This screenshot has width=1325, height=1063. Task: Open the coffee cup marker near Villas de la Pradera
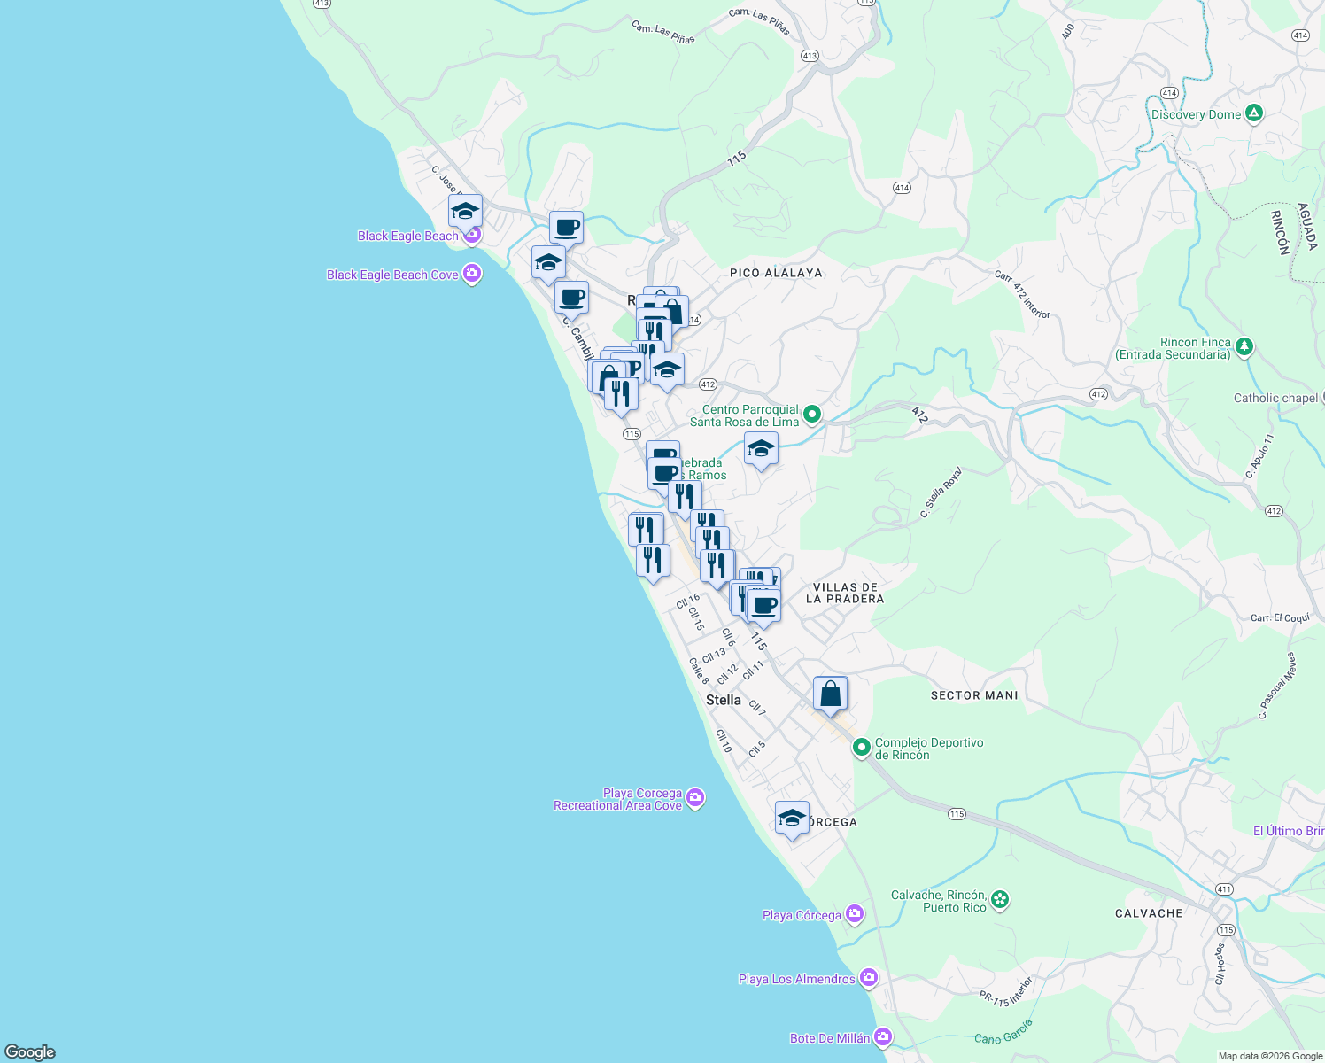(763, 606)
